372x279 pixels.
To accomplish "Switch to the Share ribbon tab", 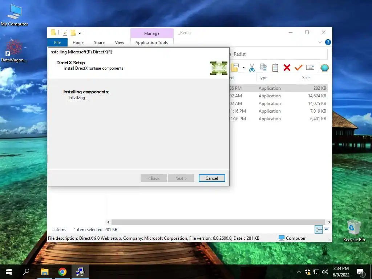I will (x=99, y=43).
